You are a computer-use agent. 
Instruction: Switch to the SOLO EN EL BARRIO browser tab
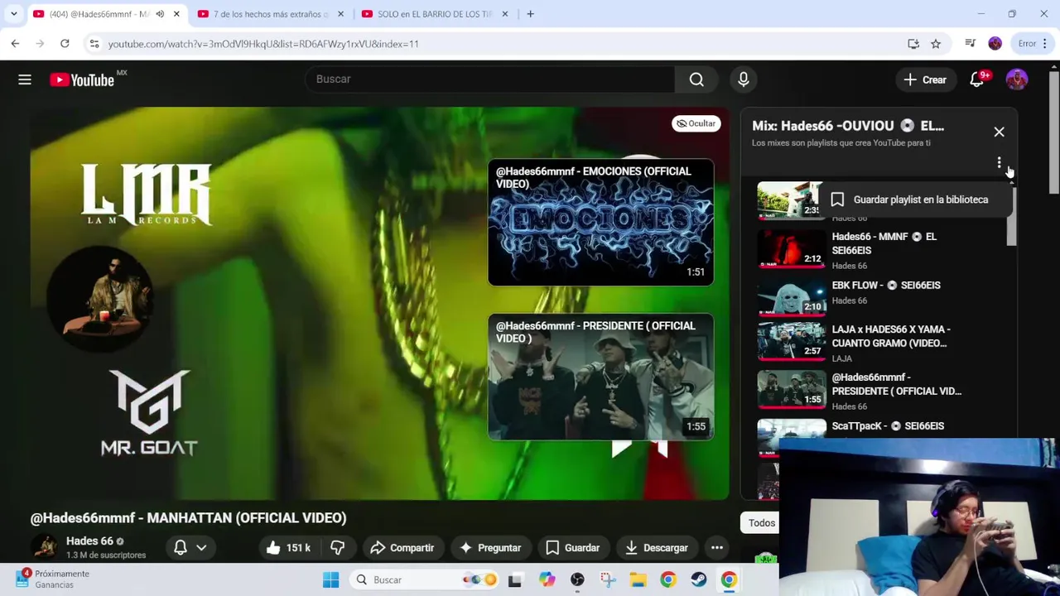click(x=435, y=14)
